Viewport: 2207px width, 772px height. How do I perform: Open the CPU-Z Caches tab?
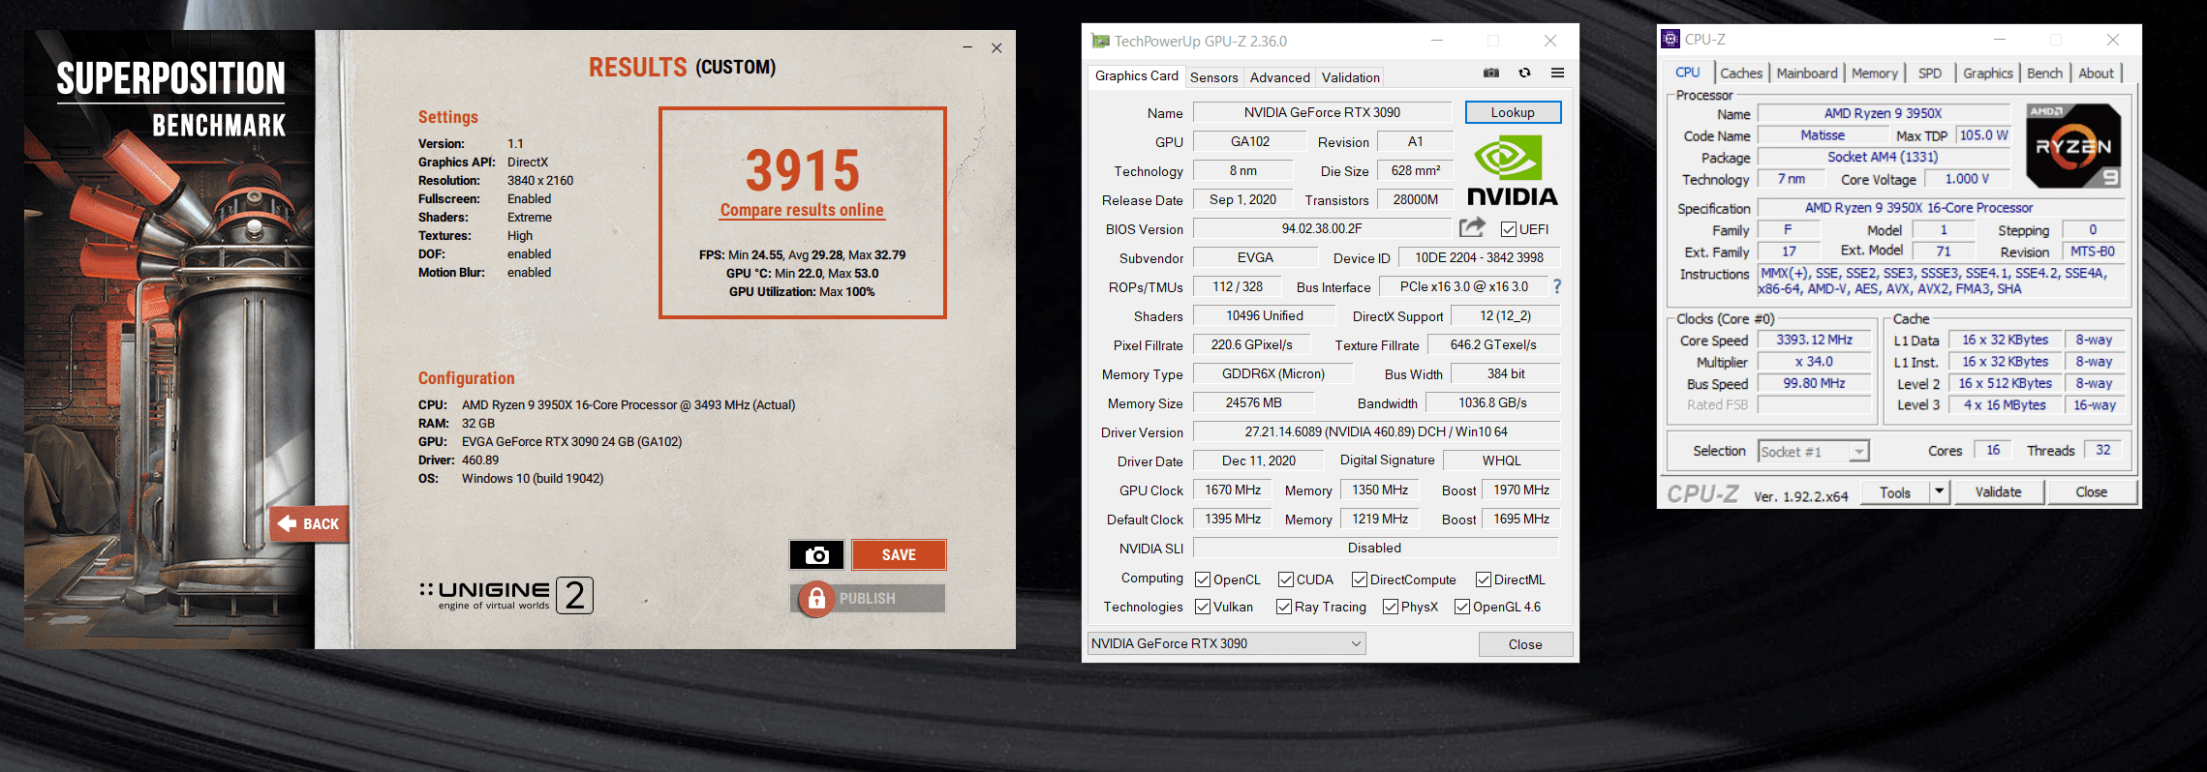(1741, 74)
